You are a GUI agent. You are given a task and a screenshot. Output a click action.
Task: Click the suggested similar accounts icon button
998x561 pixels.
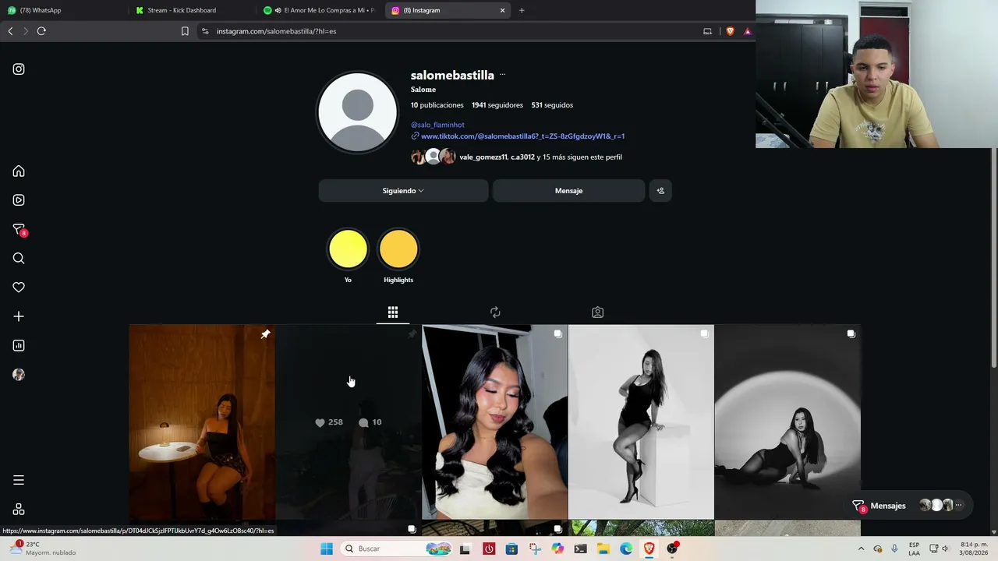(x=660, y=191)
